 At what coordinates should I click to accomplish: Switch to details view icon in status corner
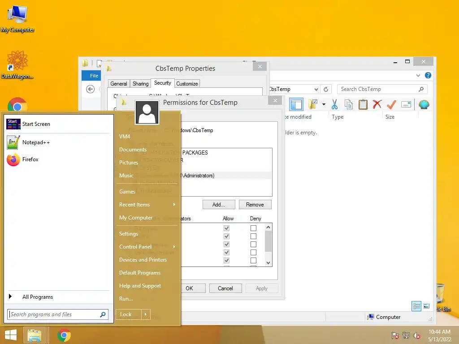click(416, 306)
